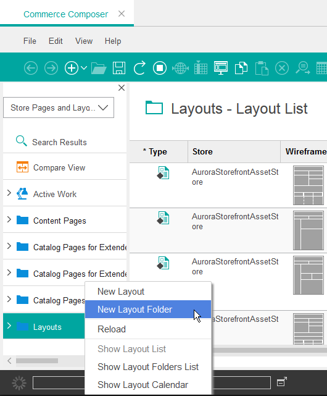
Task: Click the orange Compare View icon
Action: pos(22,167)
